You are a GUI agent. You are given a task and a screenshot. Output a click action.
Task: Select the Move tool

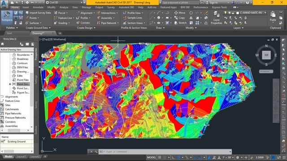pyautogui.click(x=179, y=13)
